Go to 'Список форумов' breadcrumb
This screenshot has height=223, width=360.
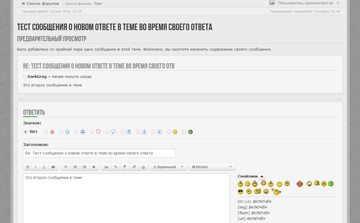(42, 4)
